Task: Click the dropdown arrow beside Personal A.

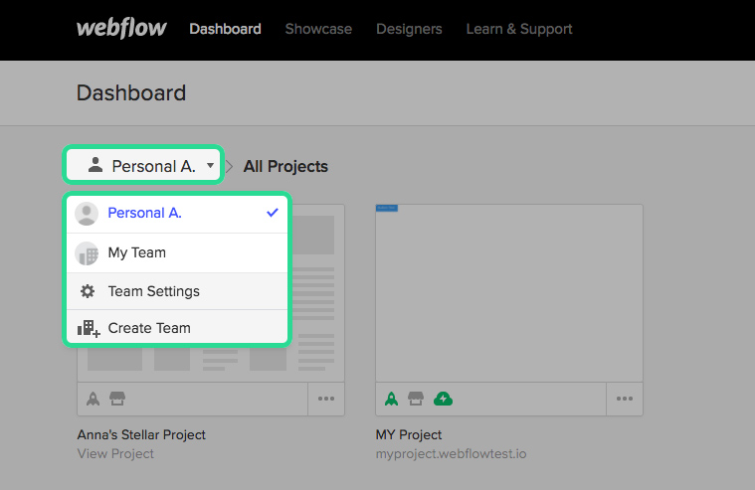Action: pyautogui.click(x=211, y=166)
